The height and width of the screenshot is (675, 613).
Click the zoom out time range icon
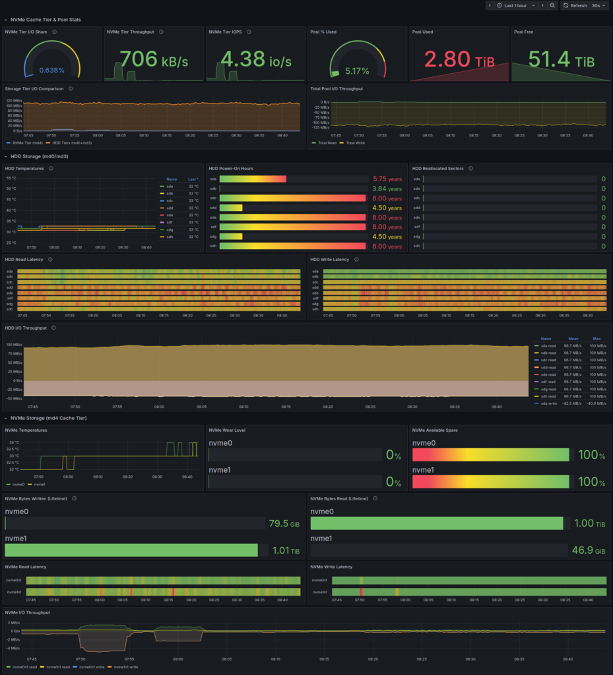[x=552, y=5]
